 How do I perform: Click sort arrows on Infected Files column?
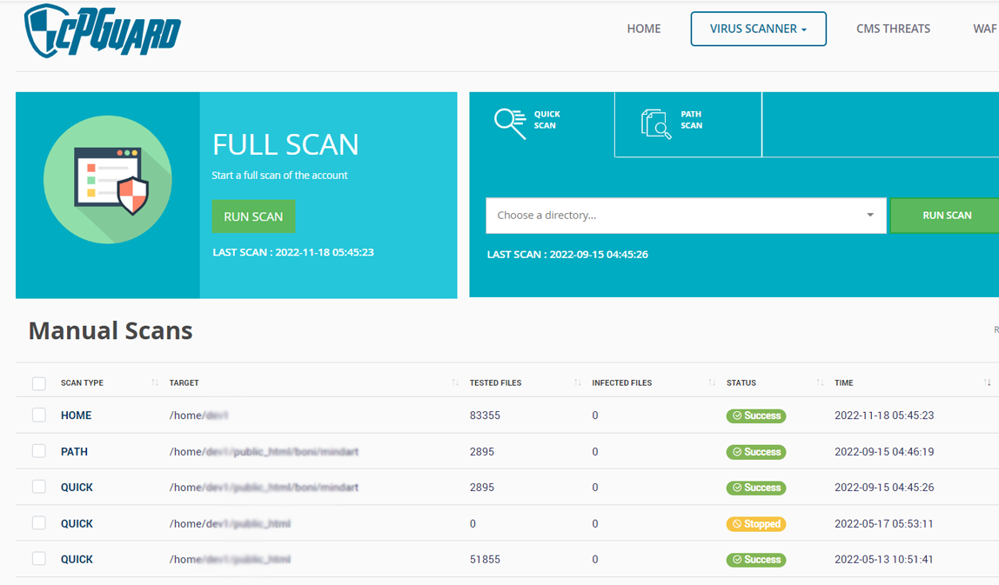pyautogui.click(x=712, y=382)
